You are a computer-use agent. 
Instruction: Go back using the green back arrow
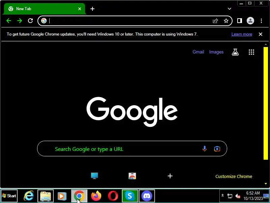pyautogui.click(x=9, y=21)
